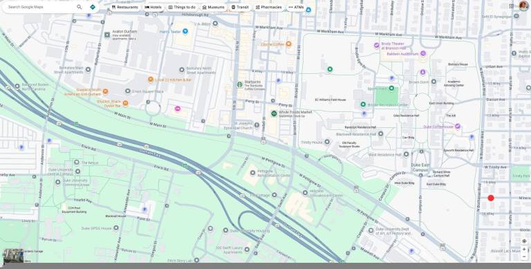Image resolution: width=531 pixels, height=269 pixels.
Task: Open the Google account profile avatar
Action: [523, 6]
